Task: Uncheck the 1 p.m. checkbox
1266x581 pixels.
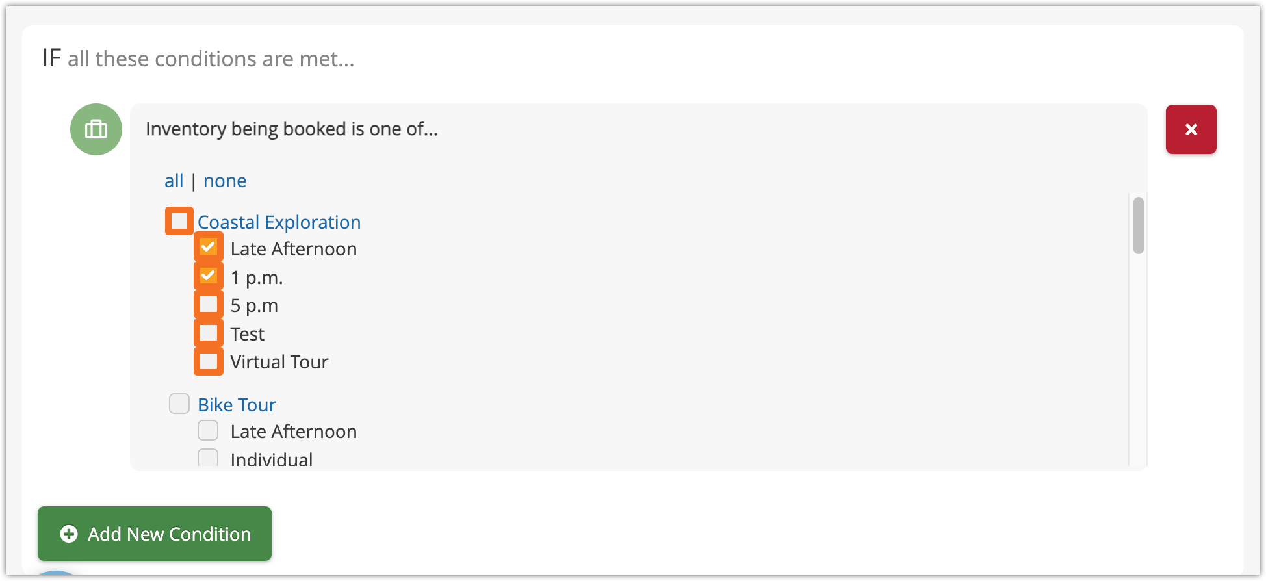Action: (209, 276)
